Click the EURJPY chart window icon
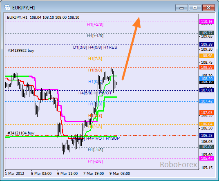Image resolution: width=219 pixels, height=181 pixels. [x=7, y=7]
